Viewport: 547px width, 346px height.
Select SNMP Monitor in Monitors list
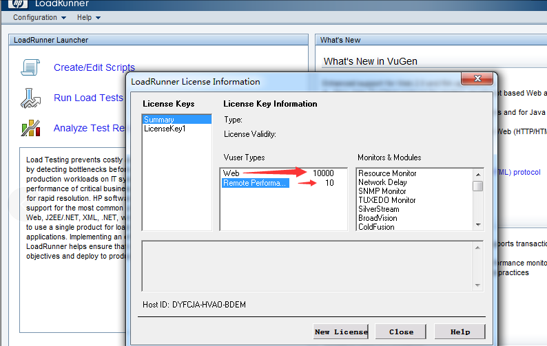point(382,191)
